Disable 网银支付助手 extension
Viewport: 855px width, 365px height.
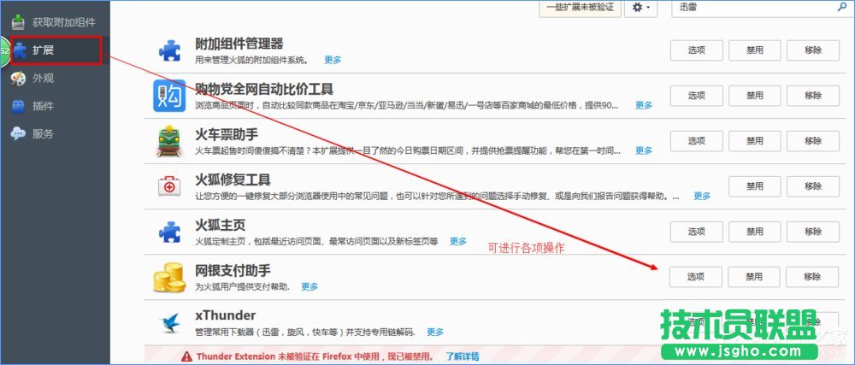coord(754,277)
